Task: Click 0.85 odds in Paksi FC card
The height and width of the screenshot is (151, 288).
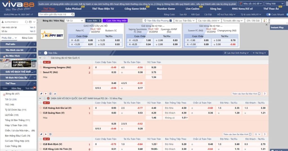Action: coord(90,40)
